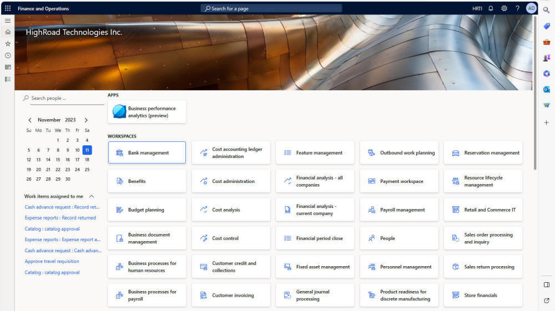Expand the hamburger navigation pane
This screenshot has height=311, width=555.
click(x=8, y=21)
